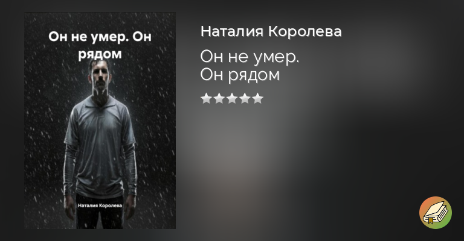Click the first name Наталия in heading

tap(232, 31)
